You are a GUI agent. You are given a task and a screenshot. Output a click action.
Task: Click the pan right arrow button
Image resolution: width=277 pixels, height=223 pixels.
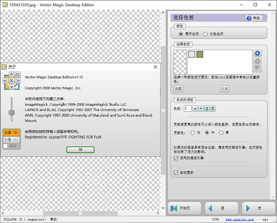tap(18, 81)
